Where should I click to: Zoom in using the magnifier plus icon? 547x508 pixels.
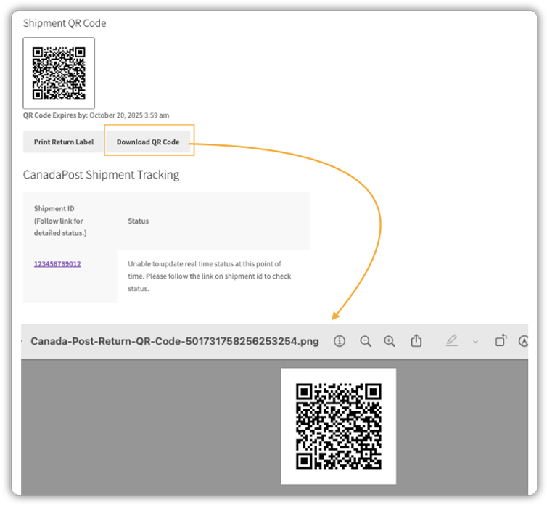click(390, 341)
